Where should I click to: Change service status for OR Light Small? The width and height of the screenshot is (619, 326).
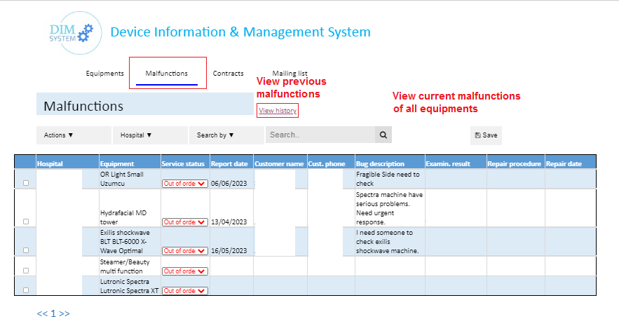pyautogui.click(x=185, y=184)
